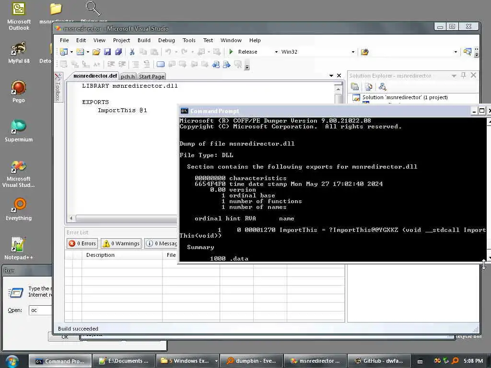Open the Find combo box dropdown arrow

(456, 52)
